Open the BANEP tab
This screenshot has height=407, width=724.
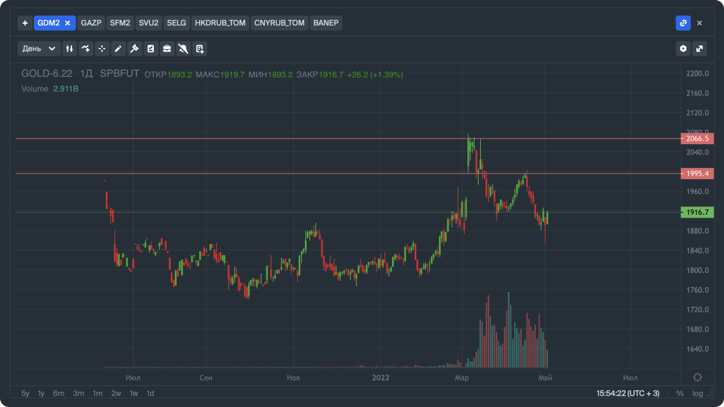[326, 23]
